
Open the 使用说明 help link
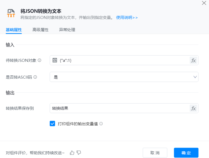click(x=127, y=18)
